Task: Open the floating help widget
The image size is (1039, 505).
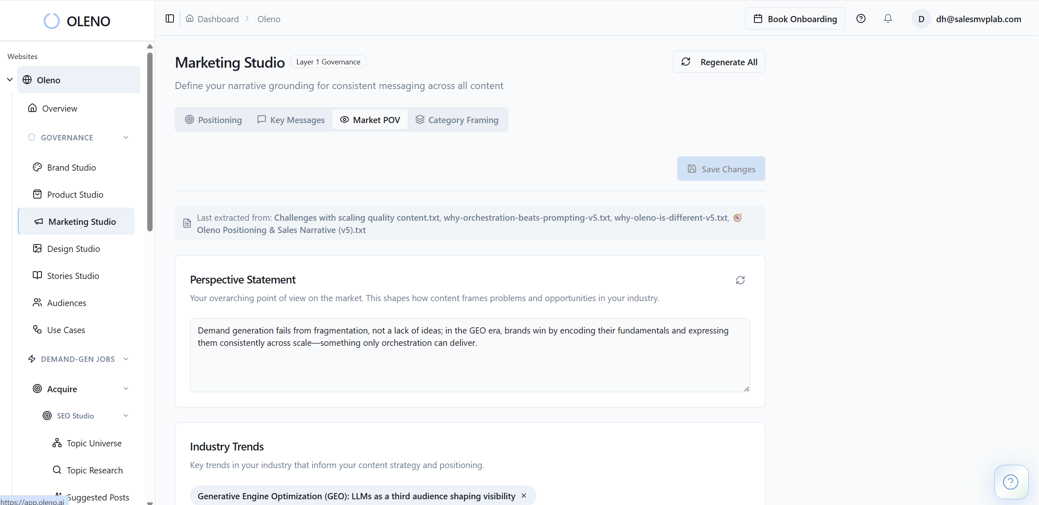Action: (x=1010, y=482)
